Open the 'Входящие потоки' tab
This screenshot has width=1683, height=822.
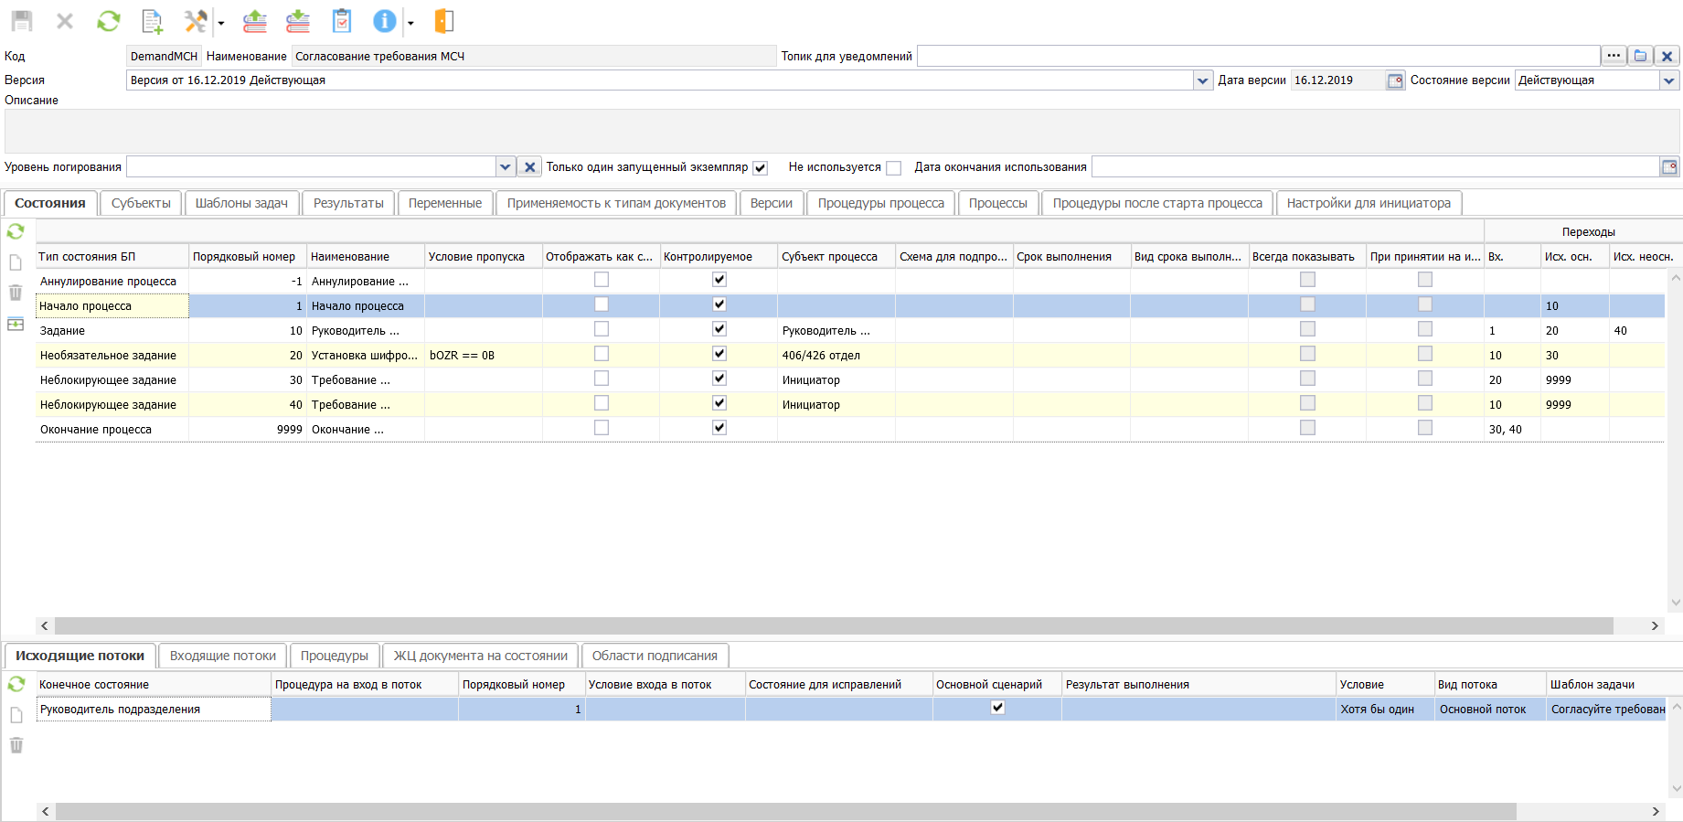(223, 656)
